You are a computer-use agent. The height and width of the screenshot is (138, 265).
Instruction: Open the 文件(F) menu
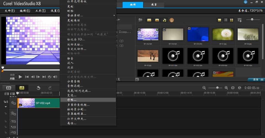[x=10, y=11]
